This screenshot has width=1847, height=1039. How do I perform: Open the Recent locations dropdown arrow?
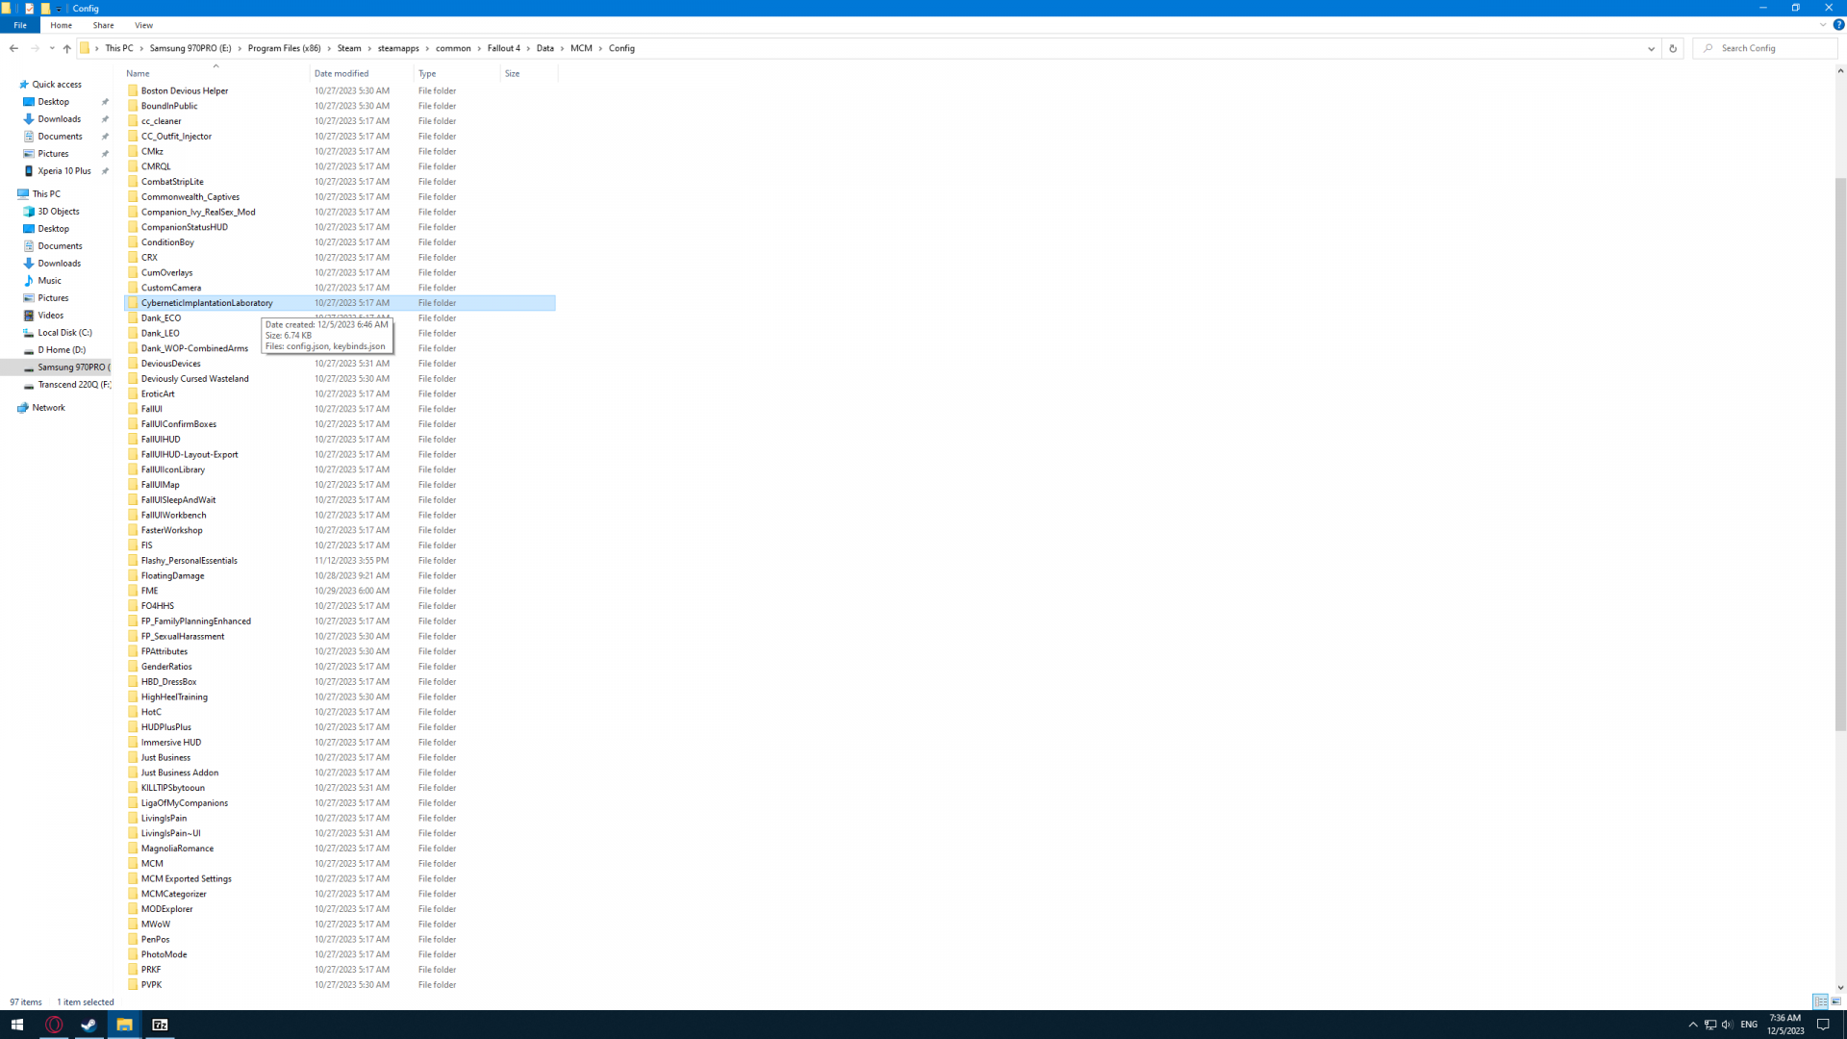pyautogui.click(x=52, y=48)
